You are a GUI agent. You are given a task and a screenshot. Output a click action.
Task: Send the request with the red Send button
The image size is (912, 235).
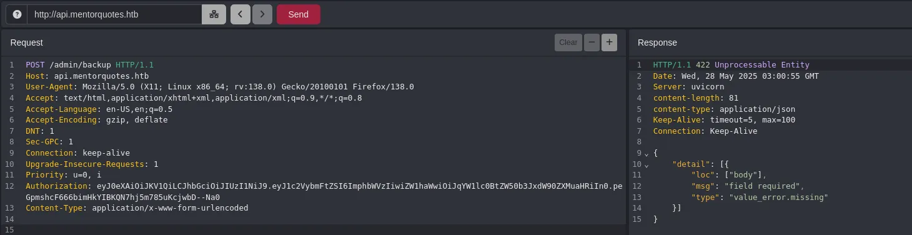pos(298,14)
